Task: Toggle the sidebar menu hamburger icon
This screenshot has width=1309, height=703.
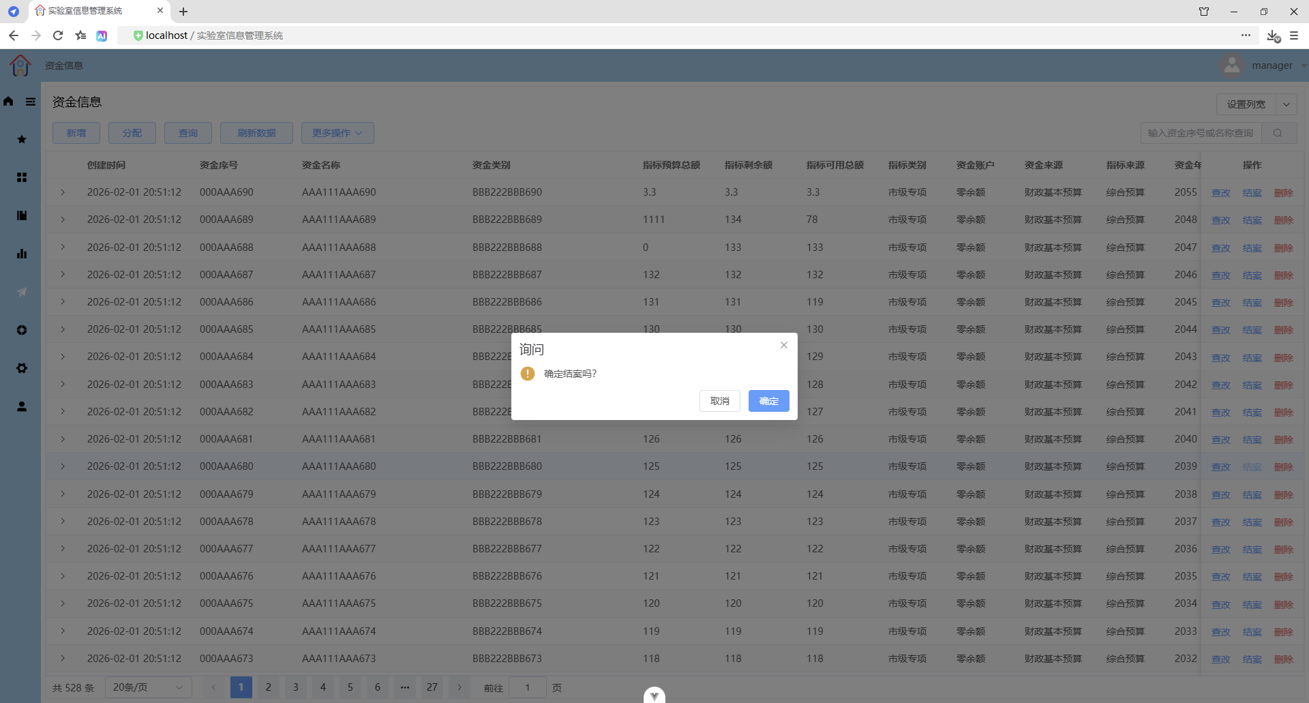Action: tap(31, 102)
